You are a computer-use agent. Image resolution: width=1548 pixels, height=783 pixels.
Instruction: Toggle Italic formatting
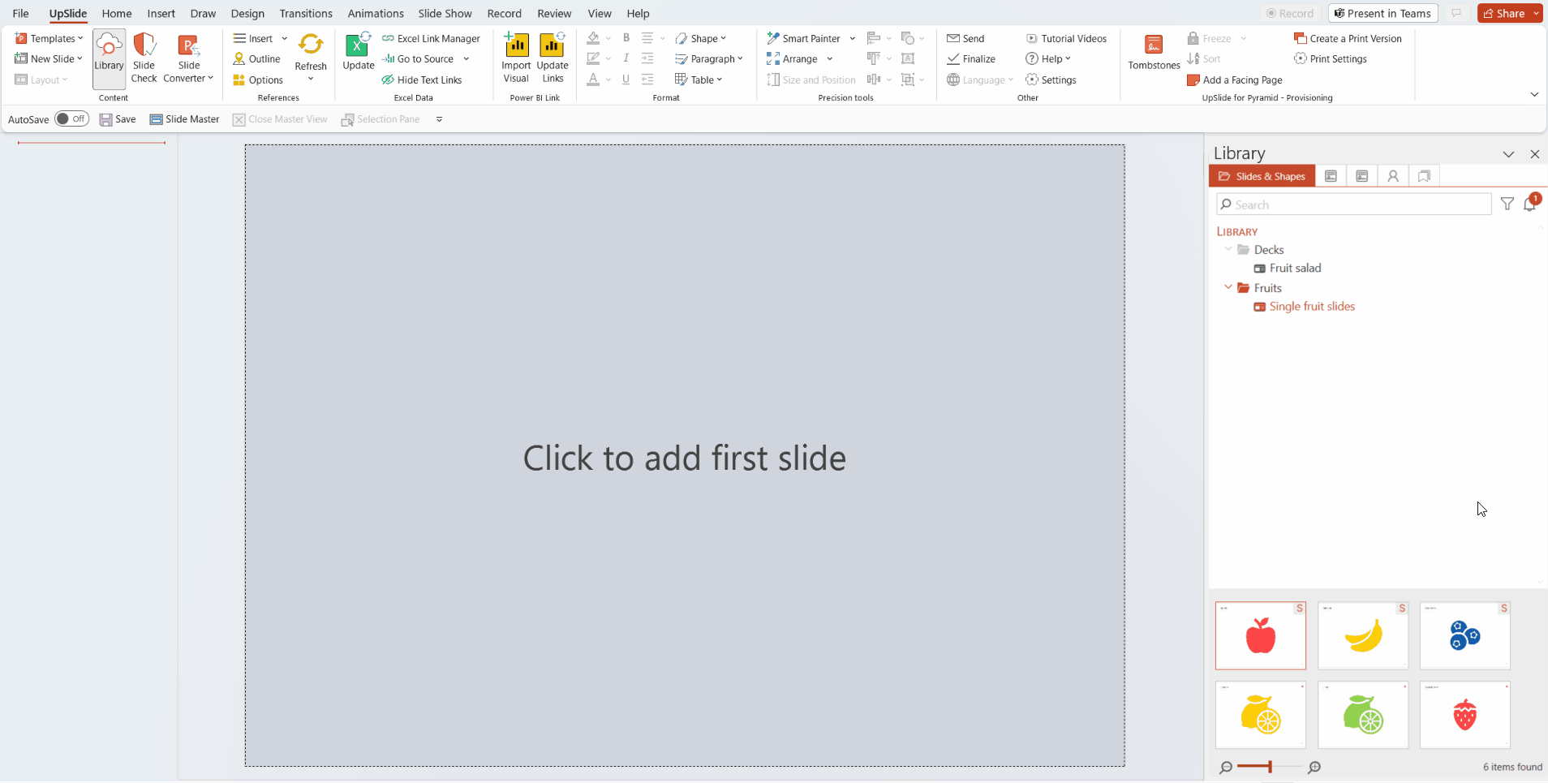click(x=626, y=58)
